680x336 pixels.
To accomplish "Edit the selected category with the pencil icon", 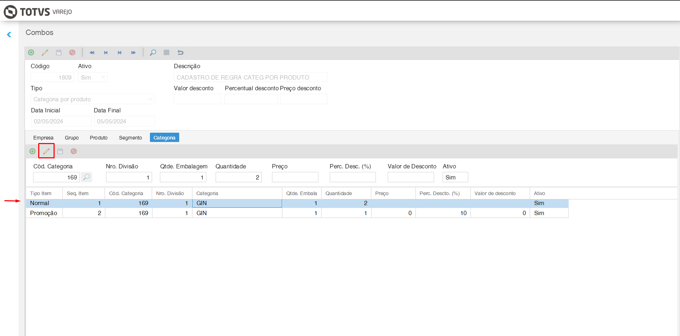I will pos(46,151).
